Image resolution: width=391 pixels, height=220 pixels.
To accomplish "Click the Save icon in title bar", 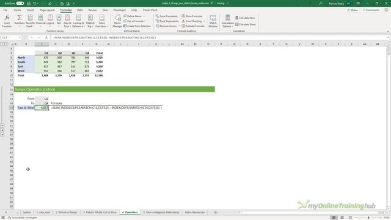I will (x=29, y=3).
